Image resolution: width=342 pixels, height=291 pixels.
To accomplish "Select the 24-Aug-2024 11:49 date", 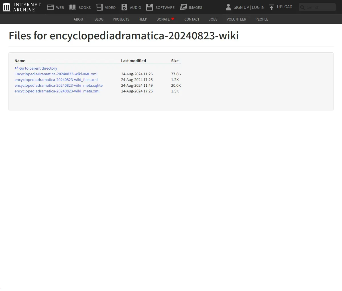I will tap(137, 86).
